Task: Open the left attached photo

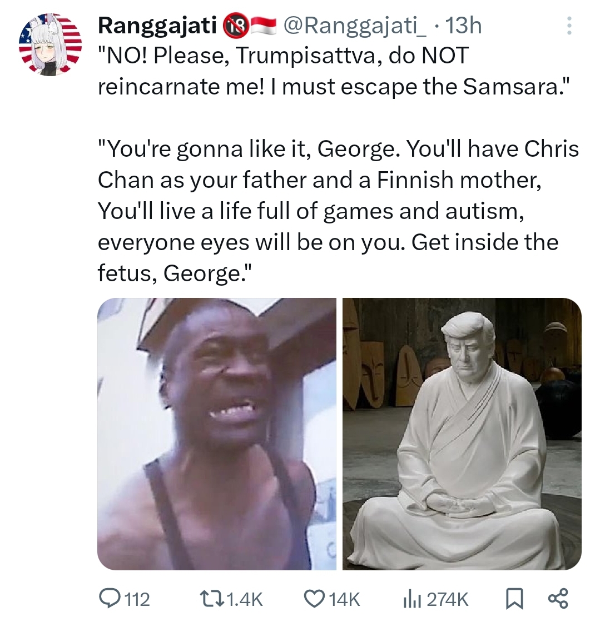Action: [217, 434]
